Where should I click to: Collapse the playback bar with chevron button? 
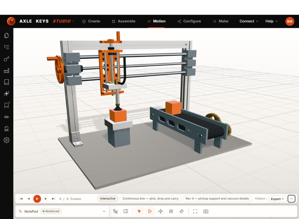click(291, 199)
